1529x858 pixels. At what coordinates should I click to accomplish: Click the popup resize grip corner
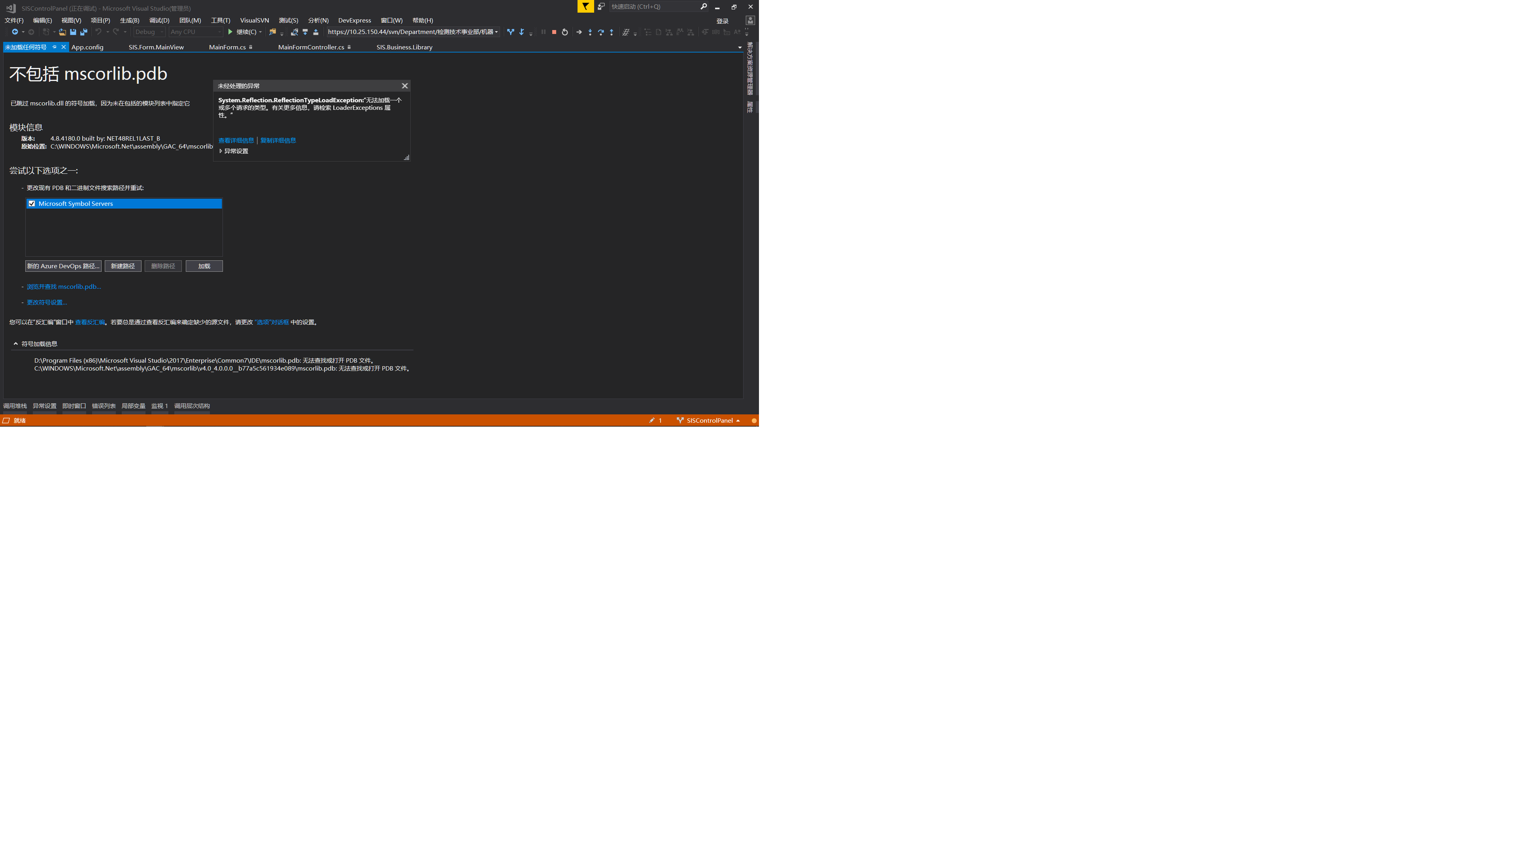pos(407,157)
